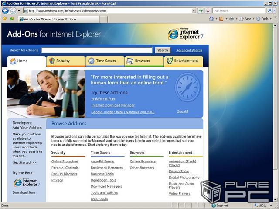279x209 pixels.
Task: Expand the toolbar overflow chevron
Action: pyautogui.click(x=276, y=17)
